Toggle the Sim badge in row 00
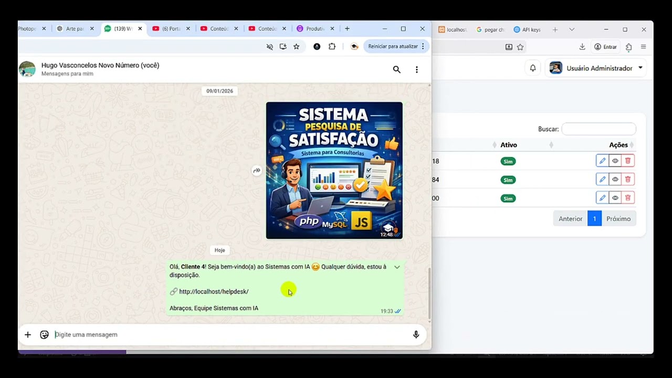Viewport: 672px width, 378px height. [x=508, y=198]
